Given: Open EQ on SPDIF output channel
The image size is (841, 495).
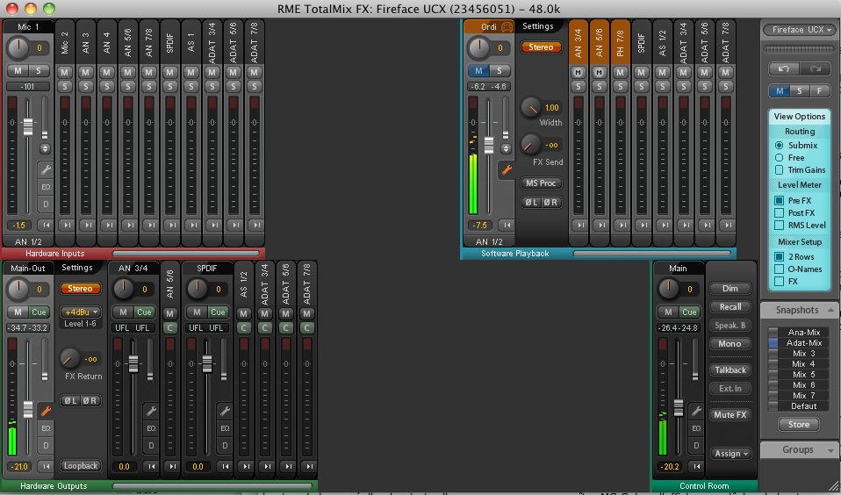Looking at the screenshot, I should (225, 428).
